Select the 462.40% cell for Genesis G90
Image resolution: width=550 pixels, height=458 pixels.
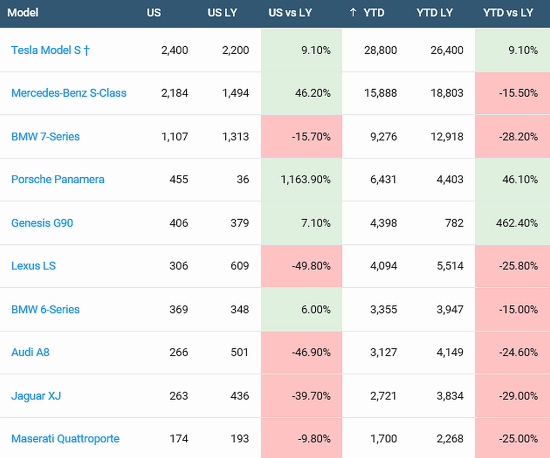[512, 223]
